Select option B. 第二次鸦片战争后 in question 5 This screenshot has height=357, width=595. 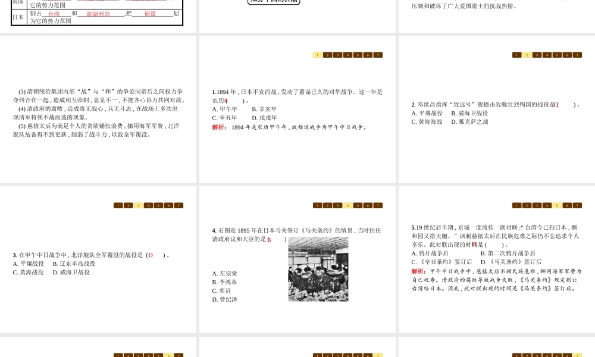(508, 253)
